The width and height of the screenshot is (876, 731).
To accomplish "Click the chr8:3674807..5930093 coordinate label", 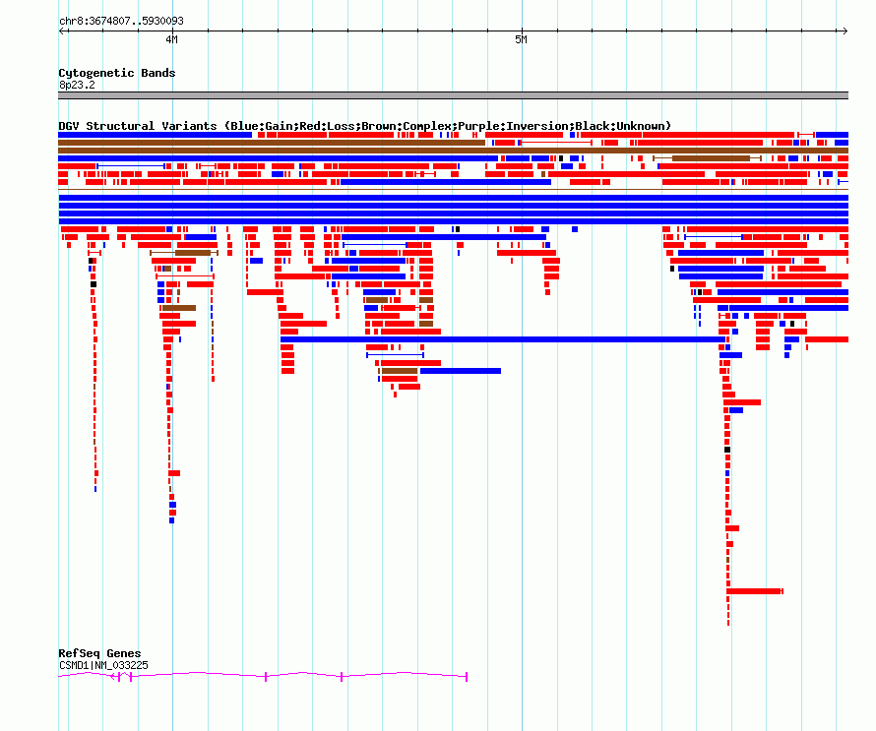I will click(x=121, y=21).
